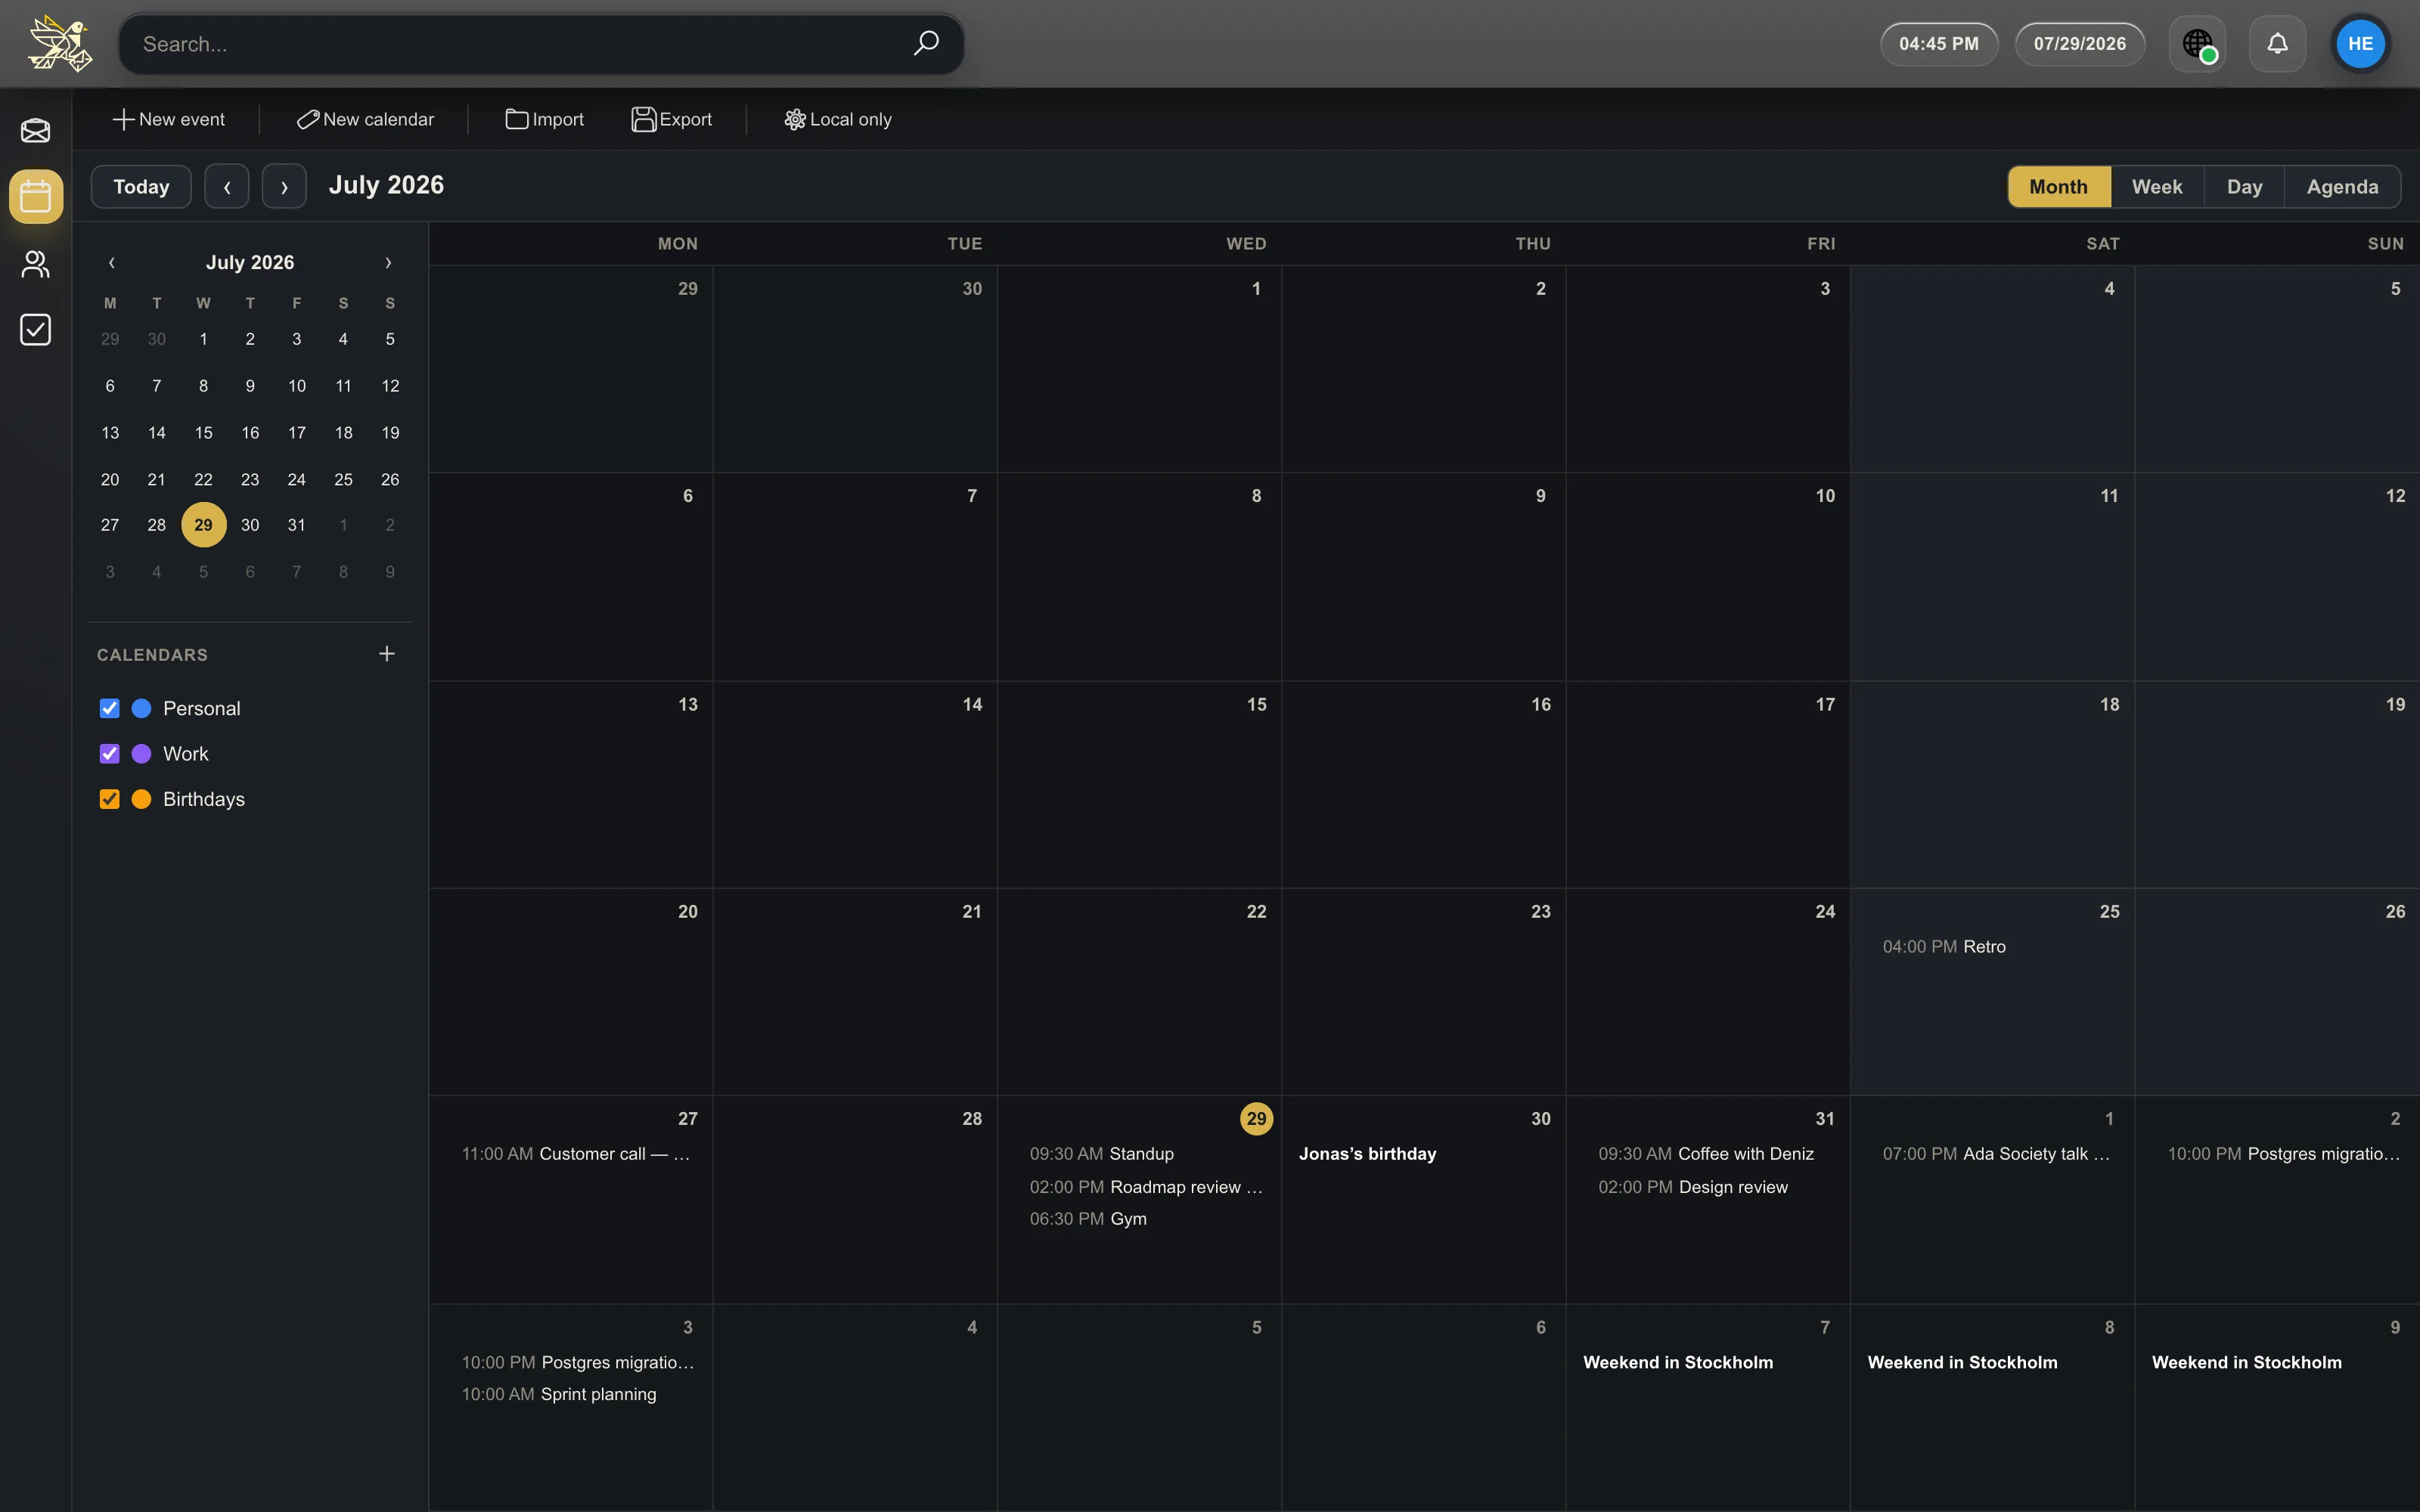Open the Mail inbox sidebar icon
This screenshot has width=2420, height=1512.
[36, 131]
